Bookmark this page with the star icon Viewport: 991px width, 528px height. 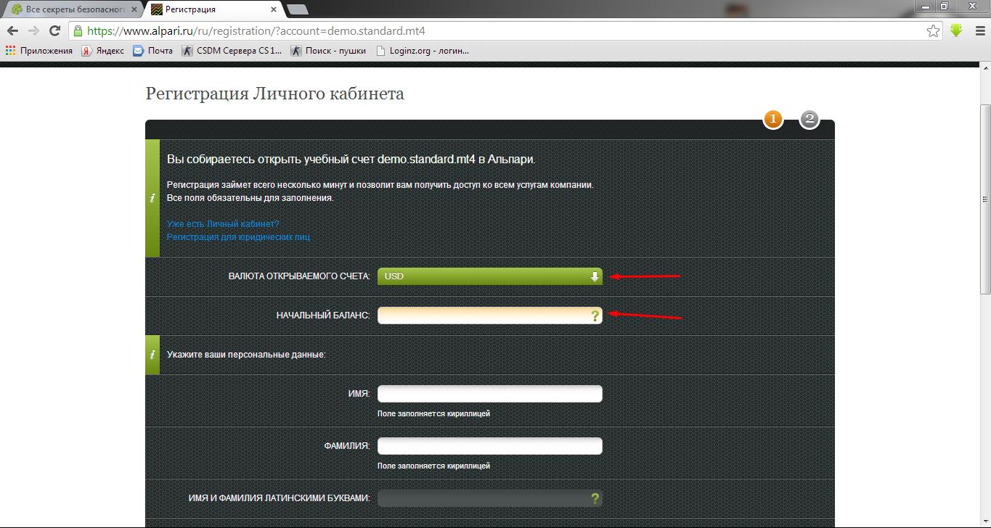pyautogui.click(x=934, y=30)
